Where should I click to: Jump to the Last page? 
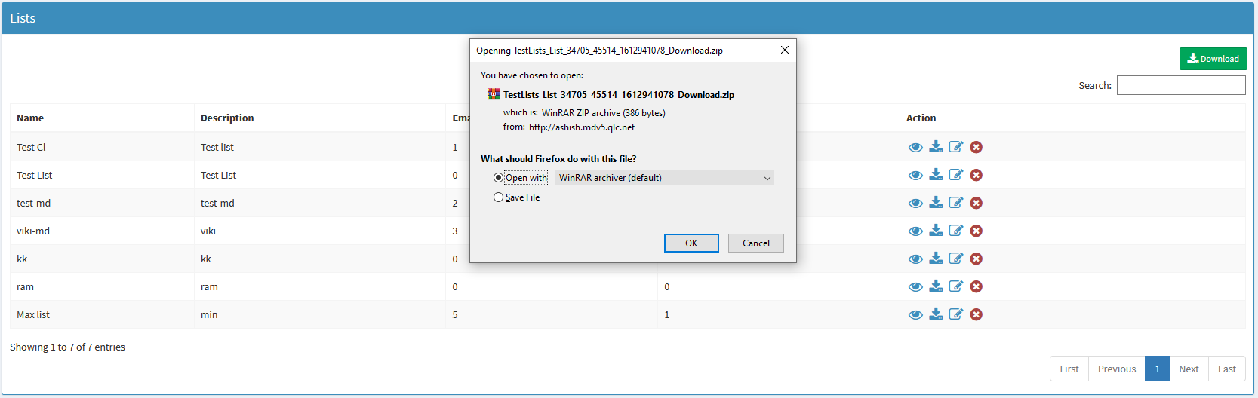[1226, 369]
